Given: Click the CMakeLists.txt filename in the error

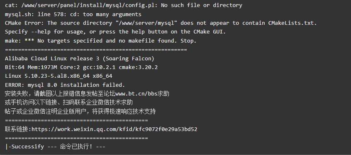Looking at the screenshot, I should pos(292,23).
